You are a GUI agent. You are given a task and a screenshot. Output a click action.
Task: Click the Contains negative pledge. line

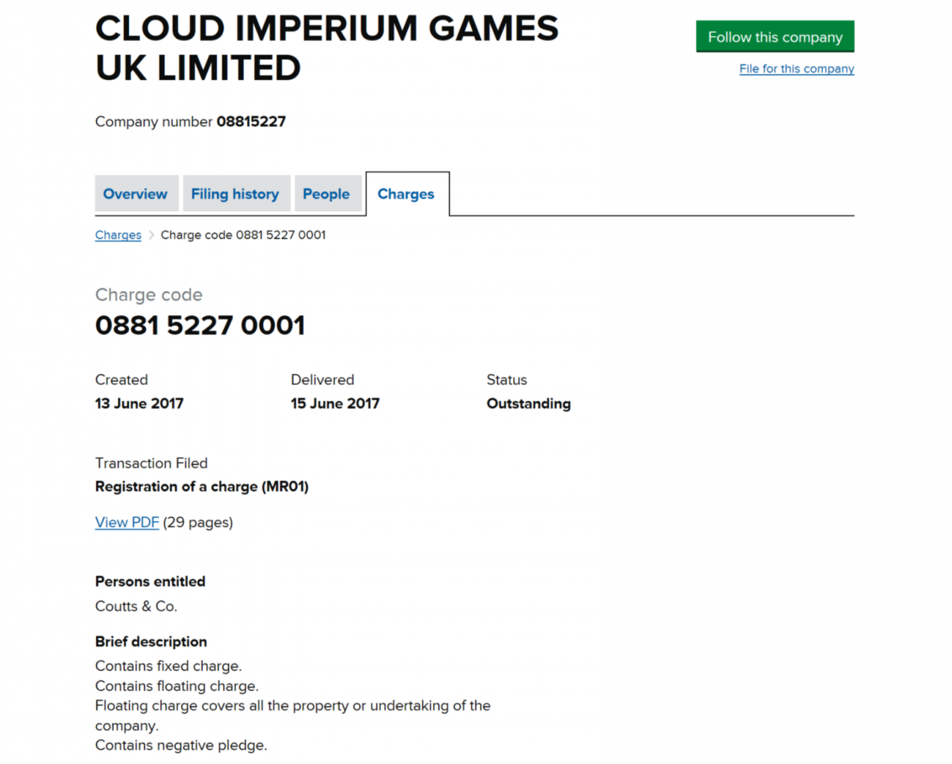(181, 745)
